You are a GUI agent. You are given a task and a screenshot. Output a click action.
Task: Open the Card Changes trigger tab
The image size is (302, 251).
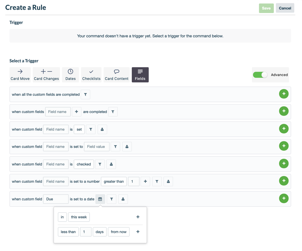coord(47,75)
